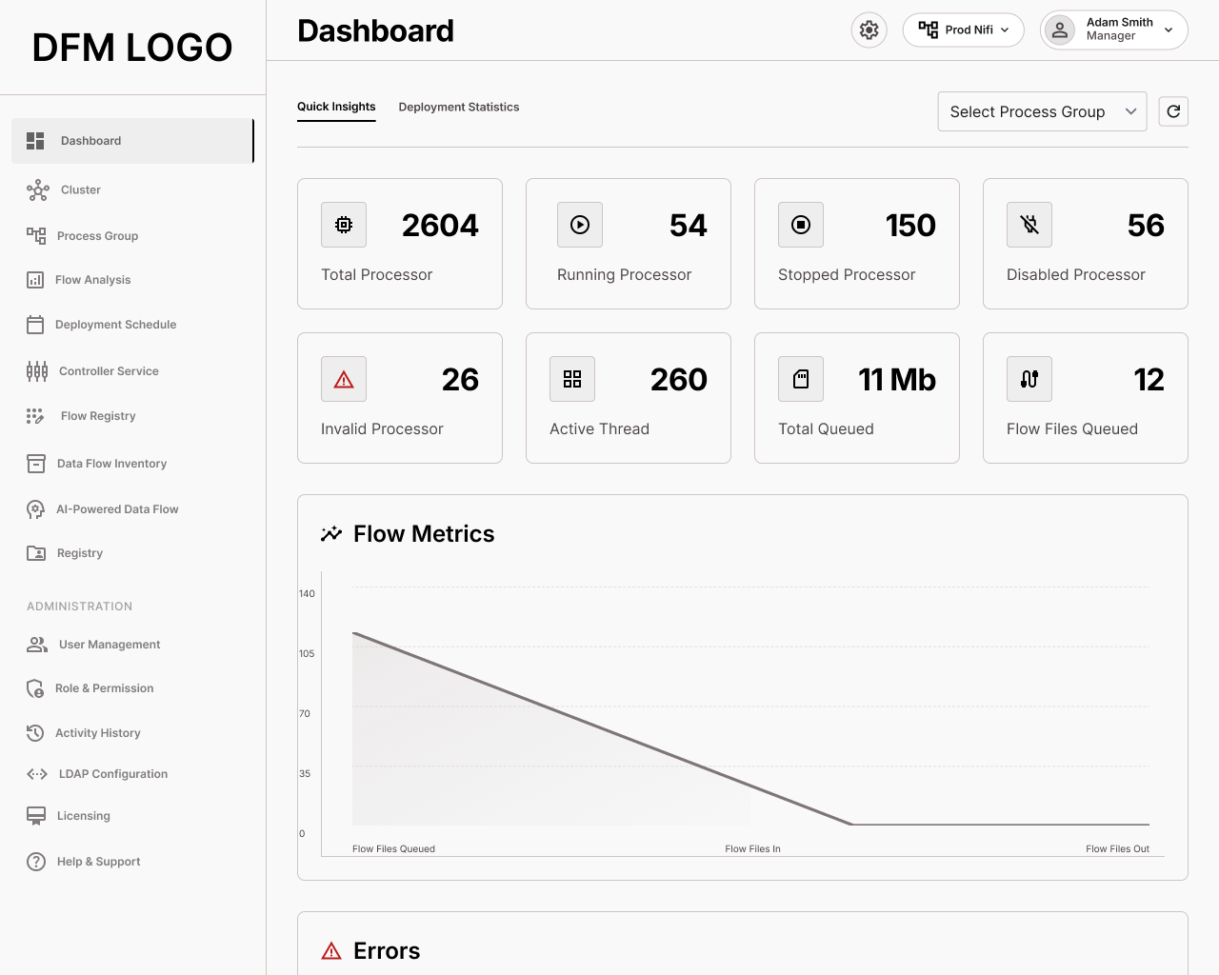Screen dimensions: 1219x975
Task: Click the Licensing card icon
Action: click(x=36, y=816)
